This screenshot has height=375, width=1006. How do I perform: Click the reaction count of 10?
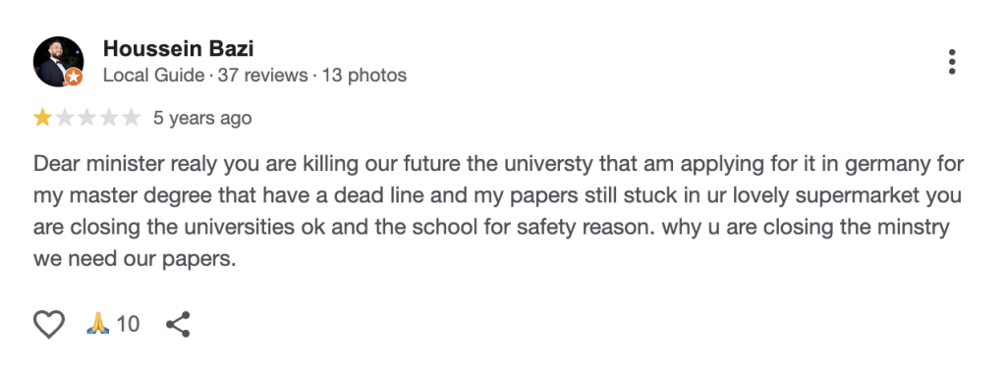click(128, 324)
